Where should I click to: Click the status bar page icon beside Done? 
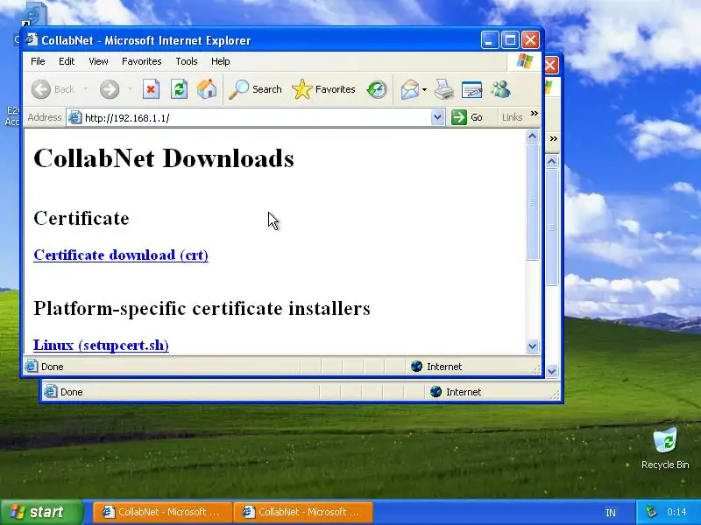(x=32, y=367)
